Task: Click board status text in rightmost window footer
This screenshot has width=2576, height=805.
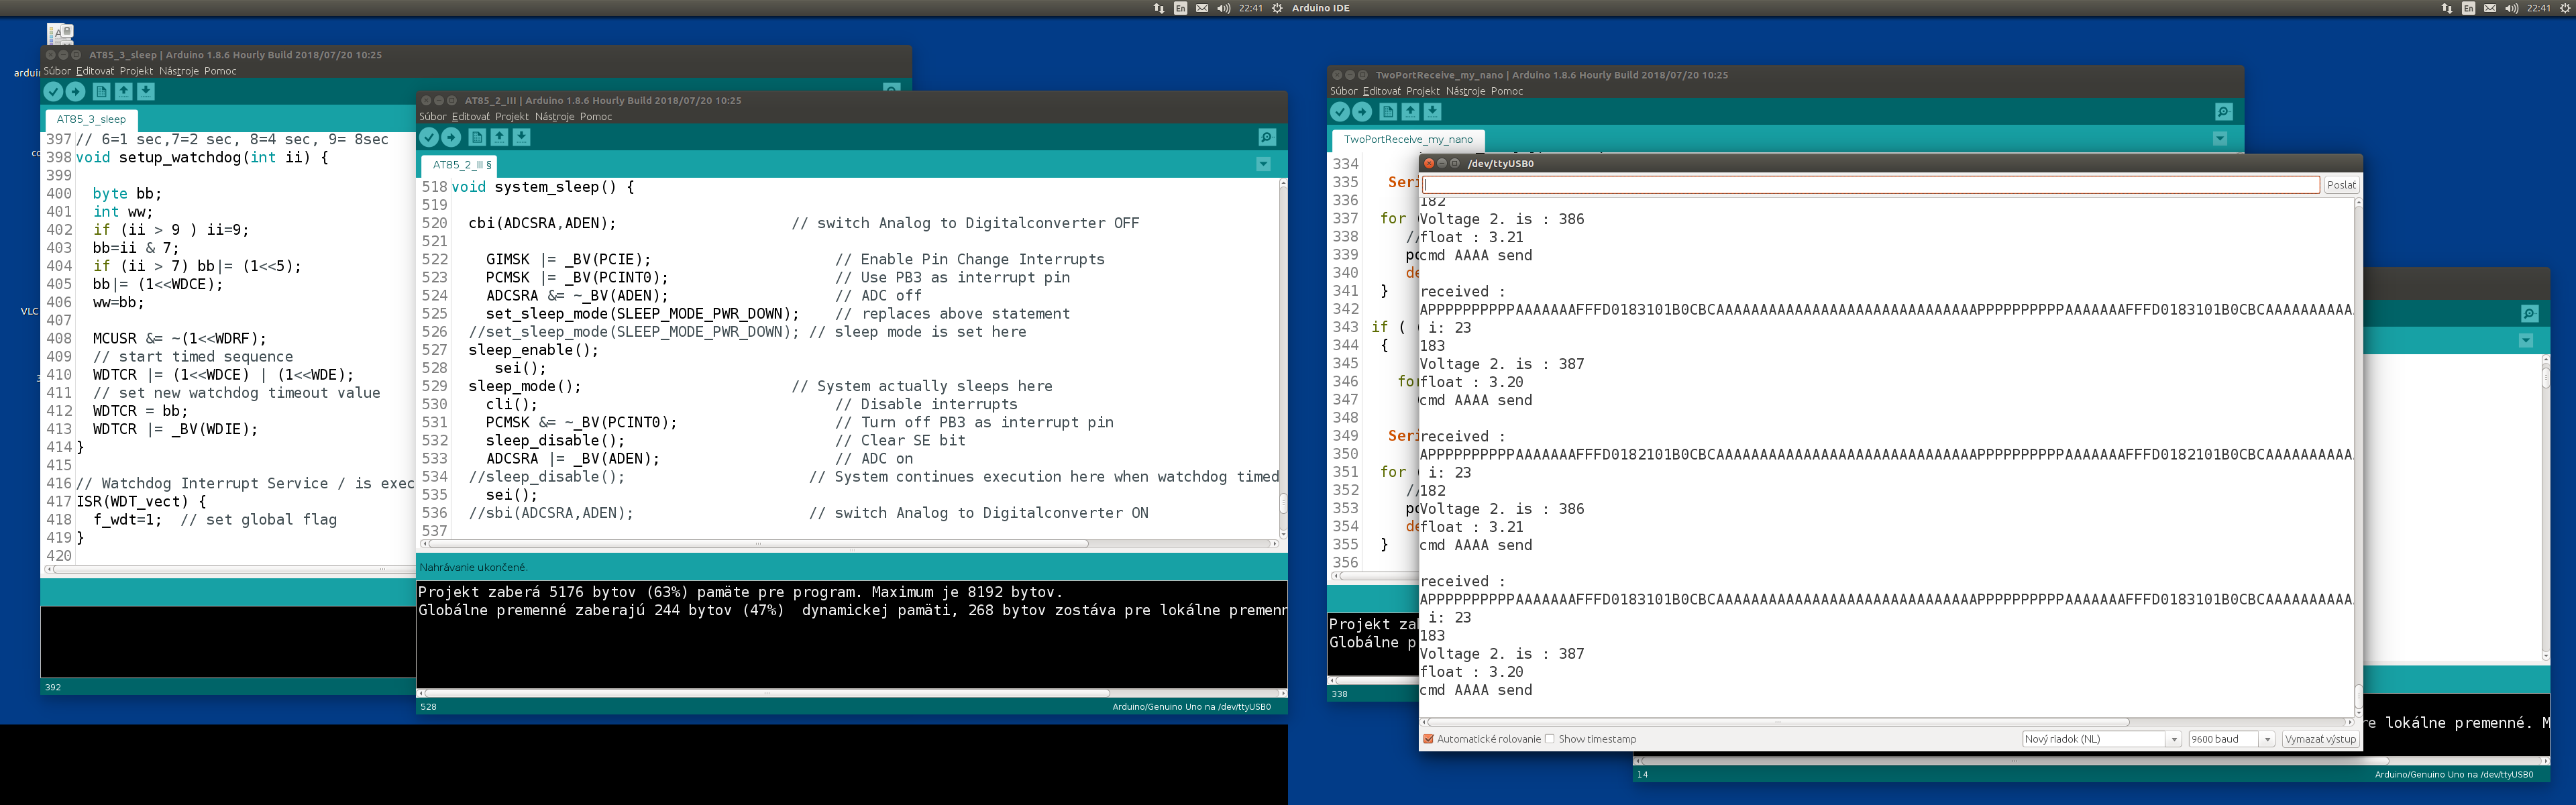Action: pyautogui.click(x=2454, y=774)
